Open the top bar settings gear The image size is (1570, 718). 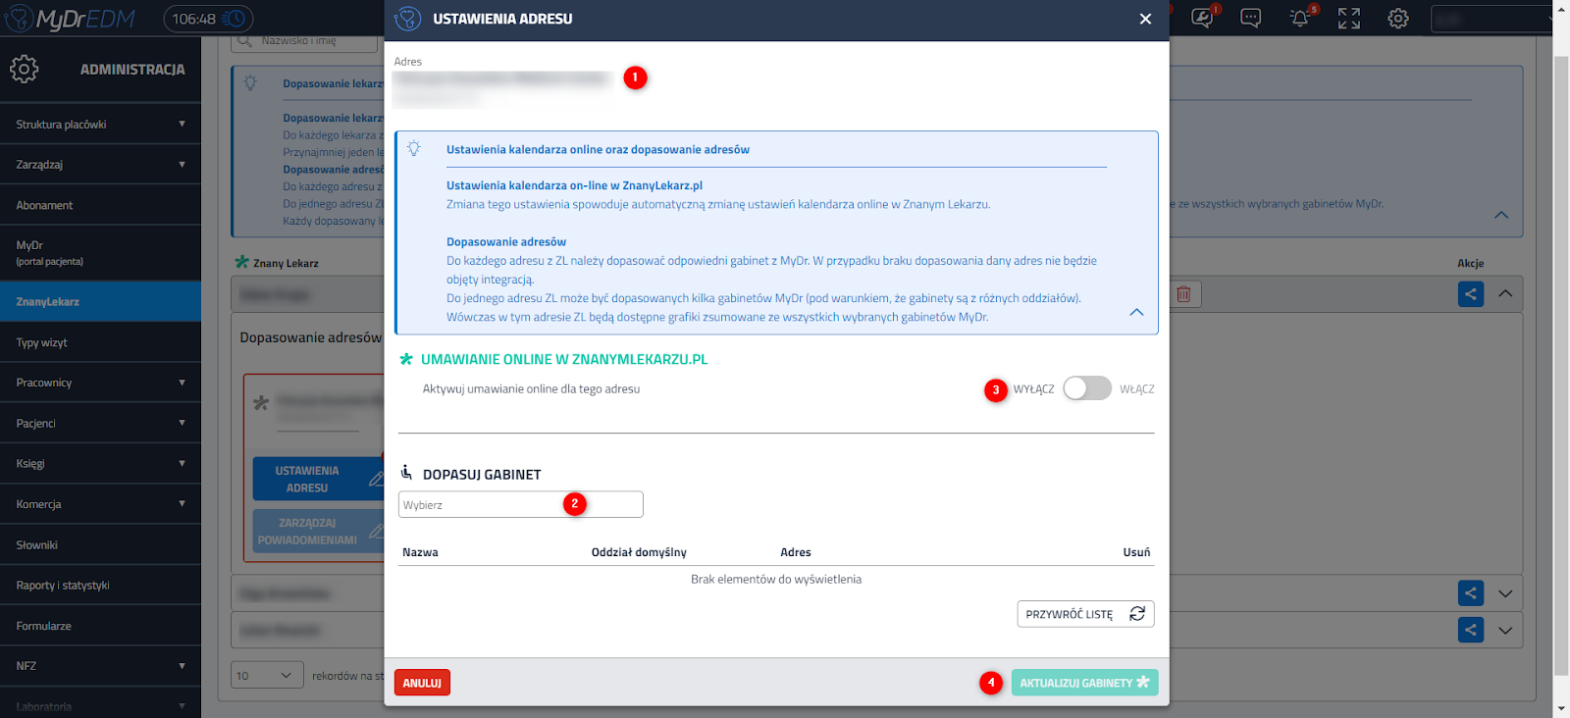tap(1398, 18)
